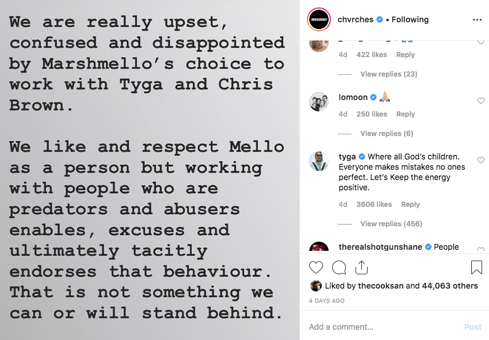Viewport: 489px width, 340px height.
Task: Like lomoon's comment heart
Action: pos(481,101)
